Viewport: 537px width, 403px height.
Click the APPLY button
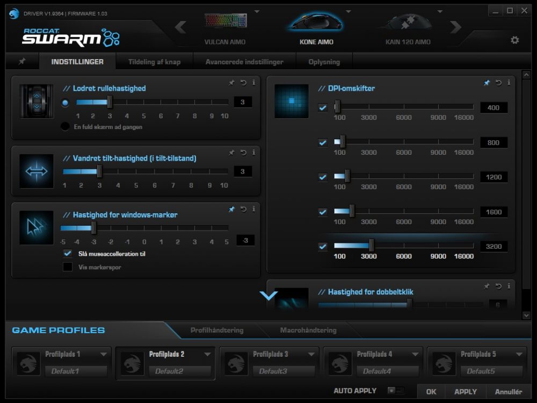point(466,391)
